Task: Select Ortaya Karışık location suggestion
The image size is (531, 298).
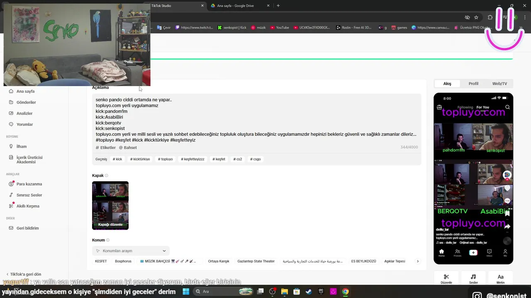Action: pos(219,262)
